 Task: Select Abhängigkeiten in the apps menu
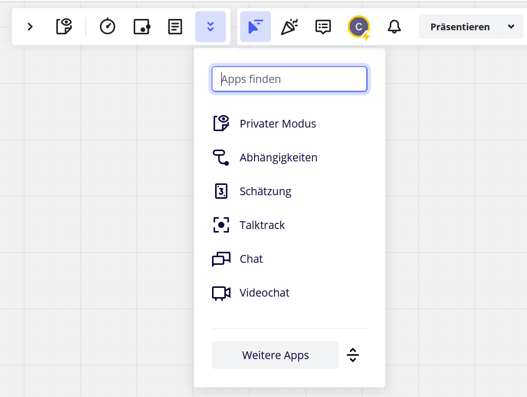pos(278,157)
